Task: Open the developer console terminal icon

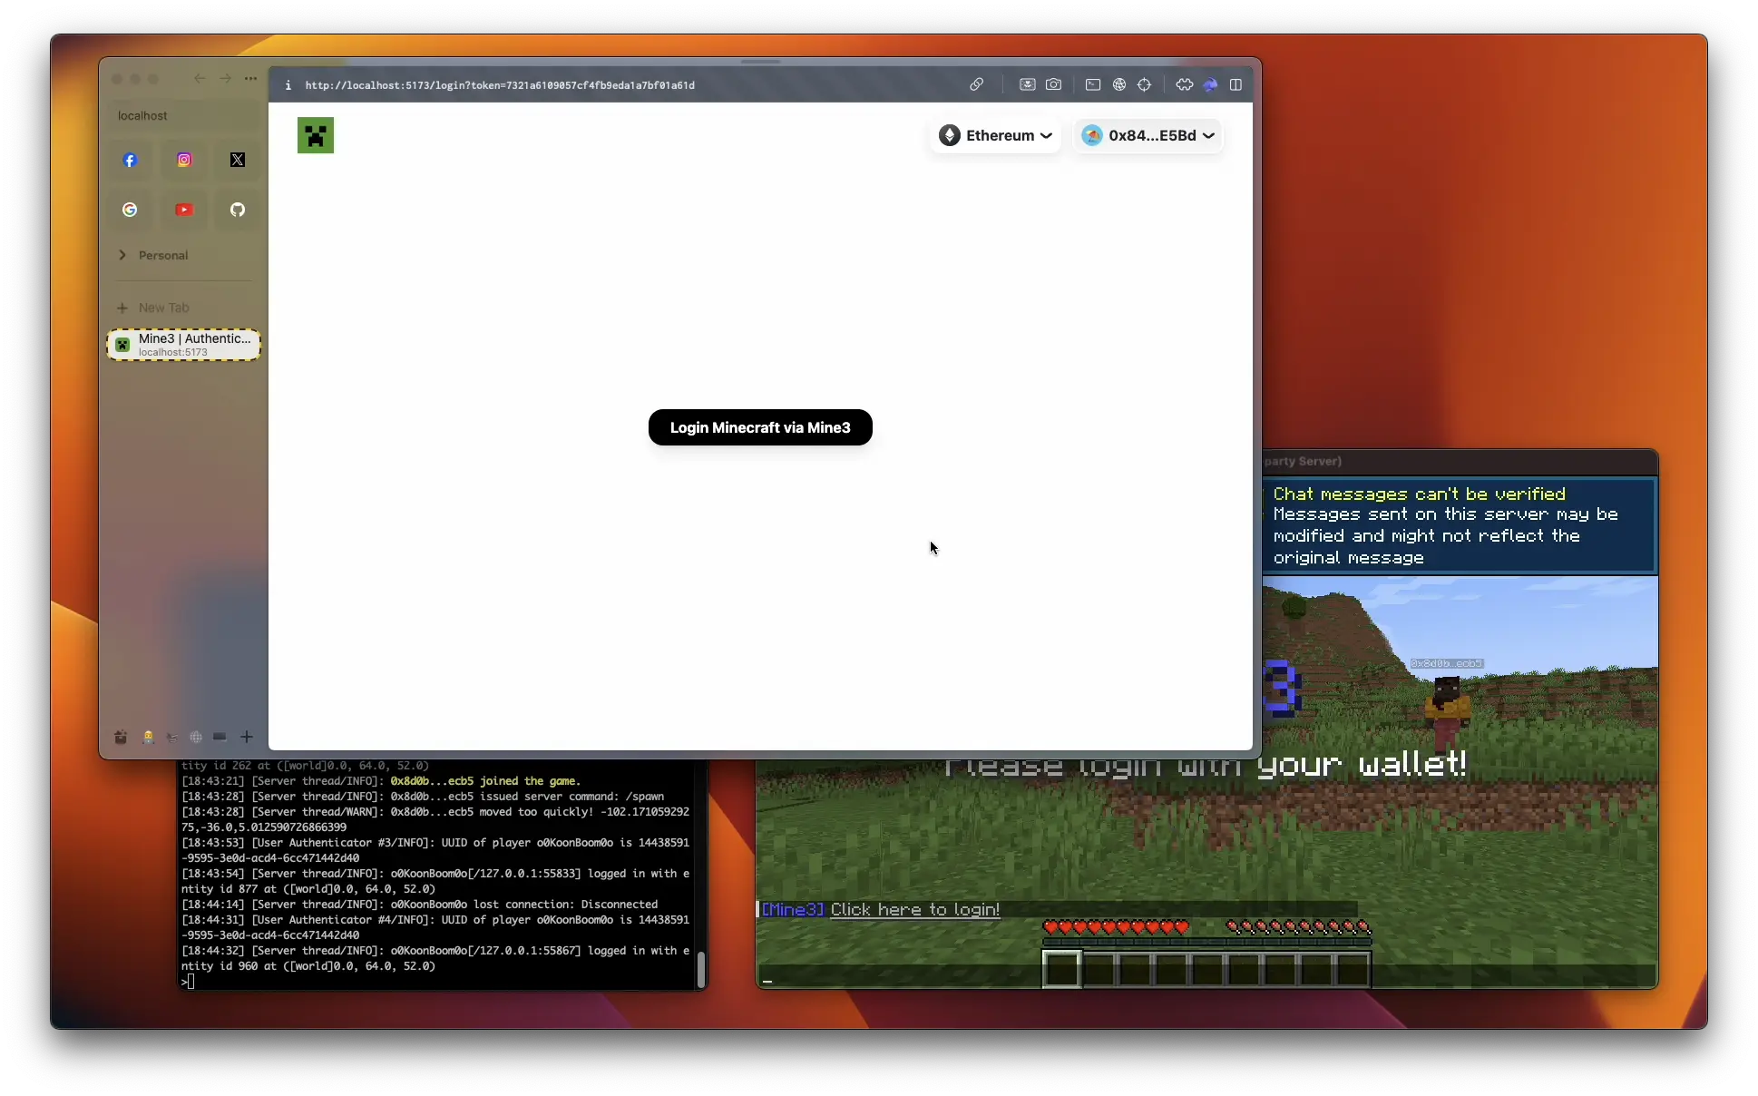Action: coord(1093,84)
